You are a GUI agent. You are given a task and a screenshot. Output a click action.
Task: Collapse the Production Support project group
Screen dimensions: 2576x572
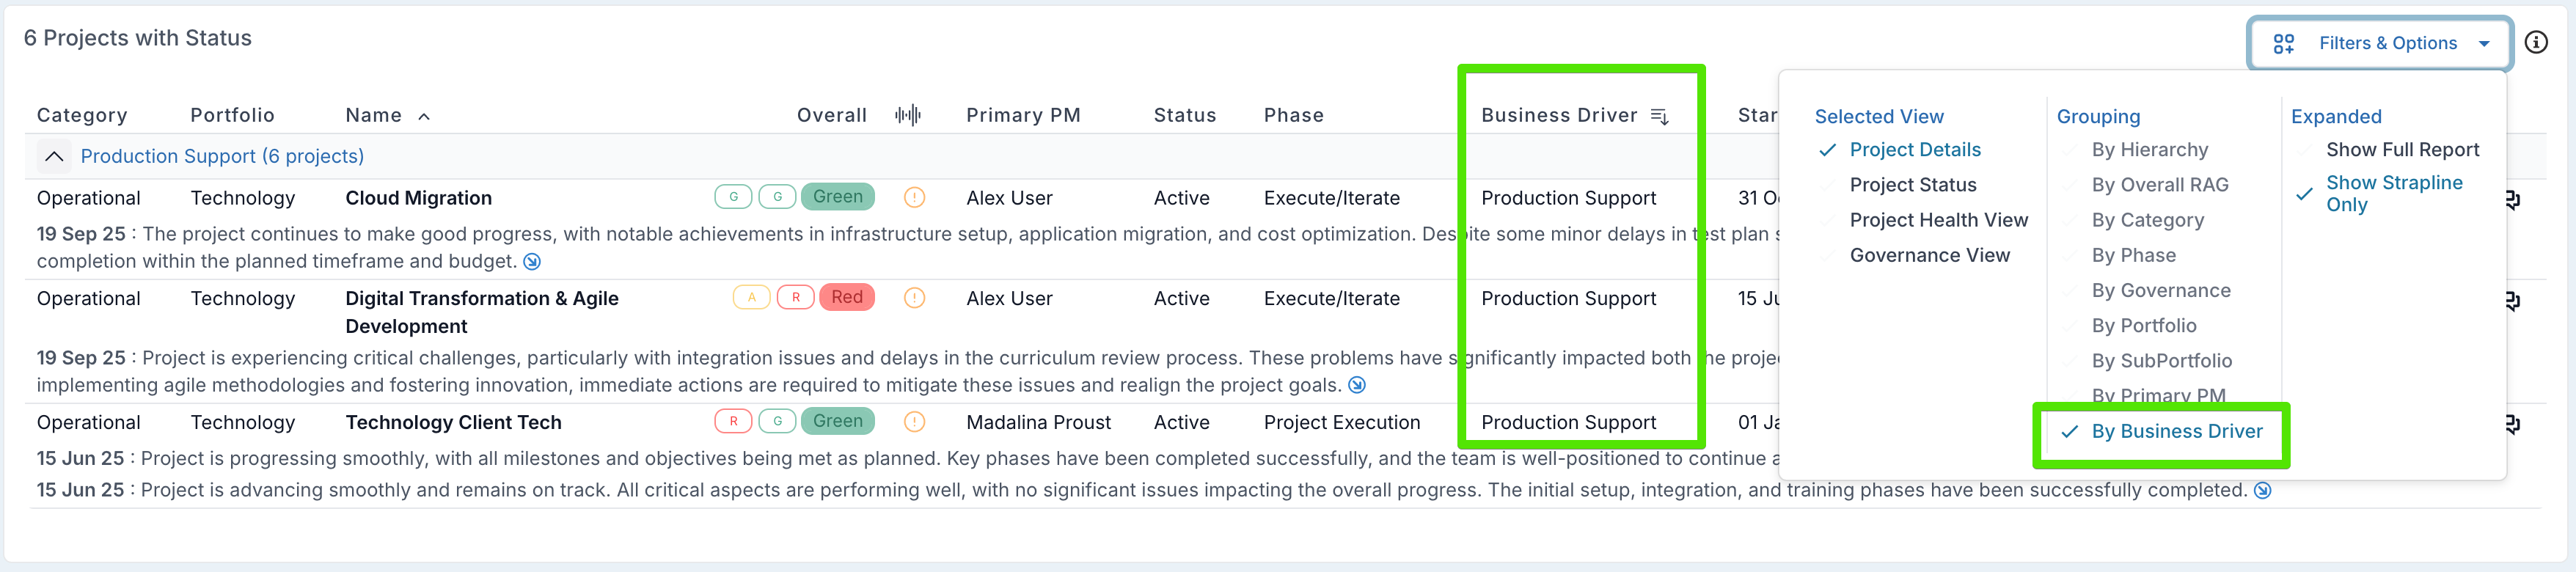point(54,156)
